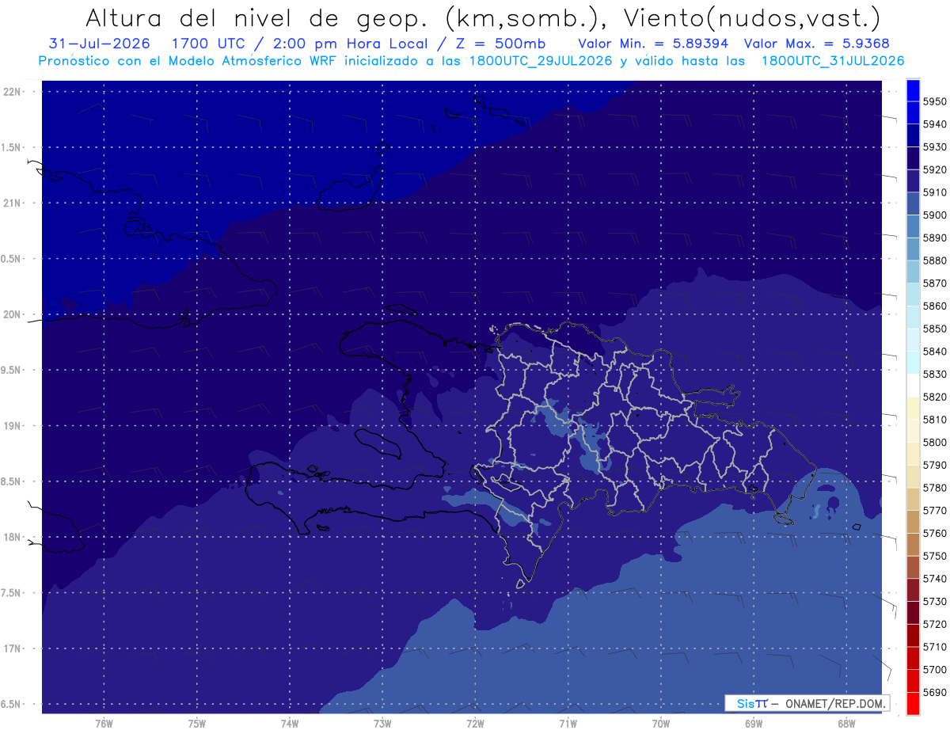This screenshot has width=950, height=734.
Task: Click the '5760' colorbar value
Action: (934, 533)
